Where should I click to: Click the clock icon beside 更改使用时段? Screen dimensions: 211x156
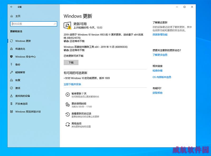coord(68,105)
